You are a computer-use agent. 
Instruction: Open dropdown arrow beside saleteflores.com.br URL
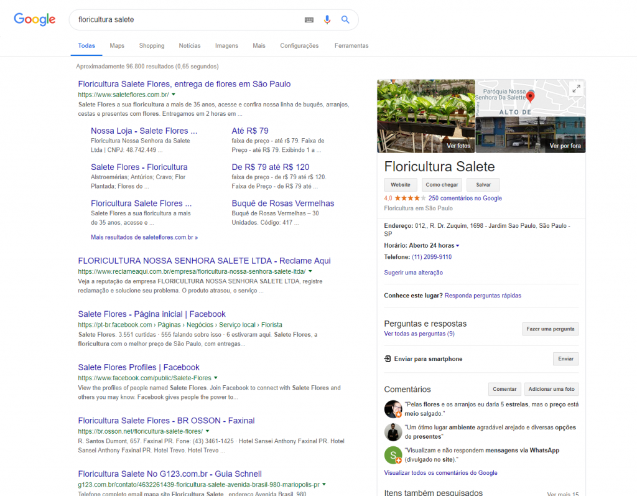pyautogui.click(x=174, y=95)
